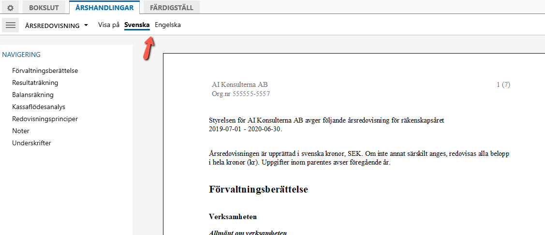Jump to Underskrifter in navigation
545x235 pixels.
31,143
